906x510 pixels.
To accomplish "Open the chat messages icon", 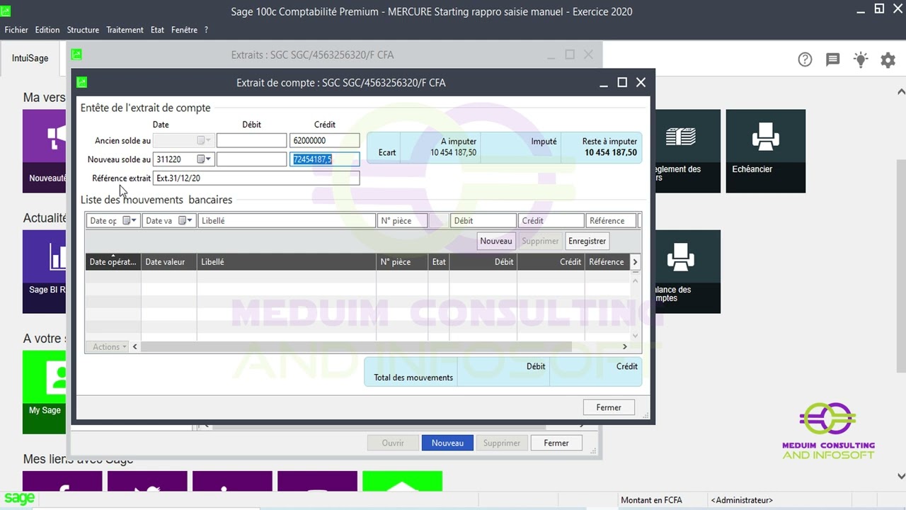I will click(x=832, y=59).
